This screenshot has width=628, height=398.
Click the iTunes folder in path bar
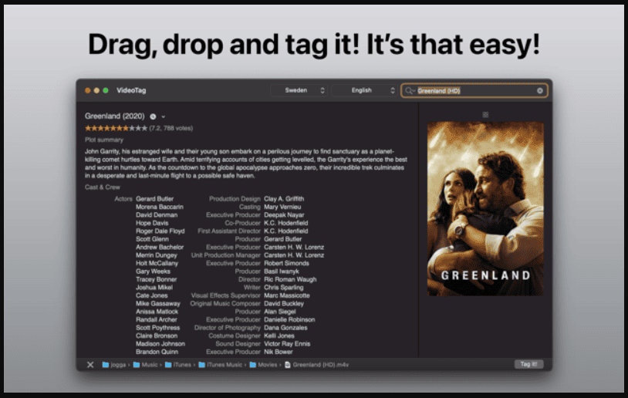(x=178, y=364)
